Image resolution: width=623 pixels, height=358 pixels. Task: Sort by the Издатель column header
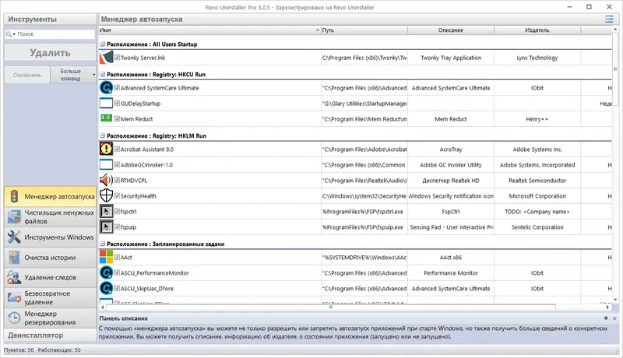[x=537, y=30]
